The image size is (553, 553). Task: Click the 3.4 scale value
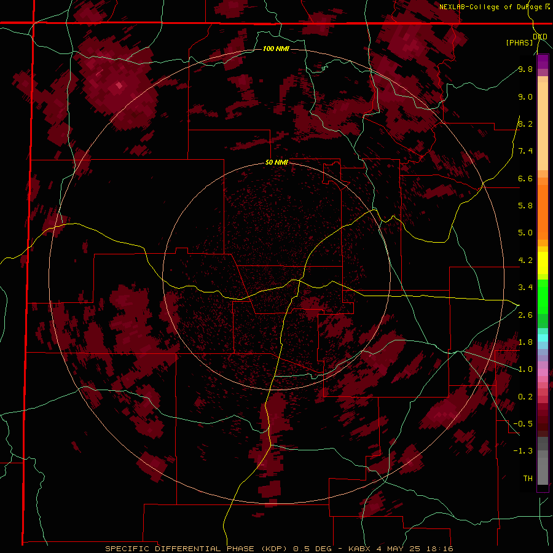click(525, 288)
